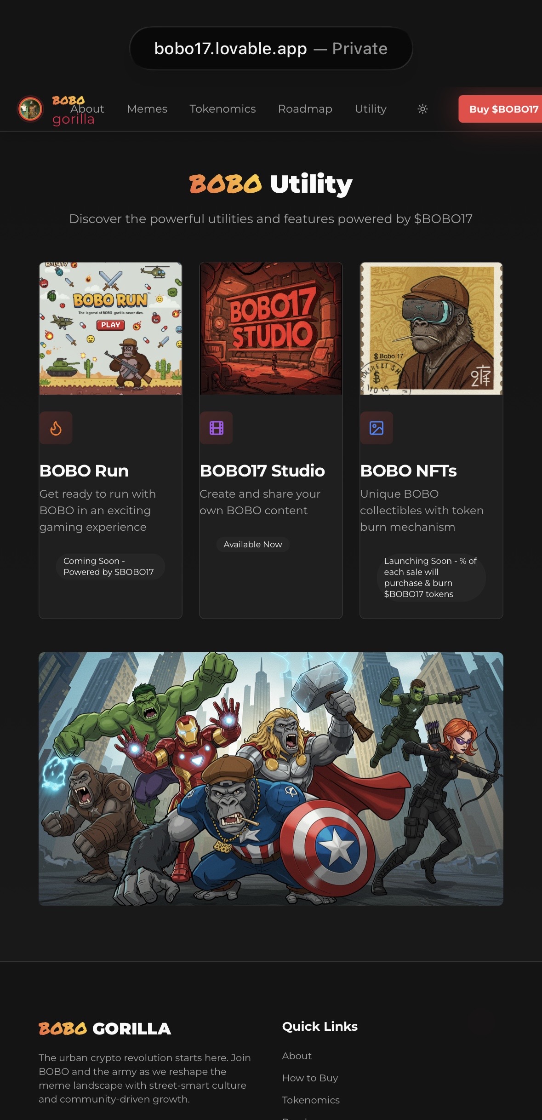Click the BOBO gorilla round logo icon
Screen dimensions: 542x1120
(x=30, y=109)
